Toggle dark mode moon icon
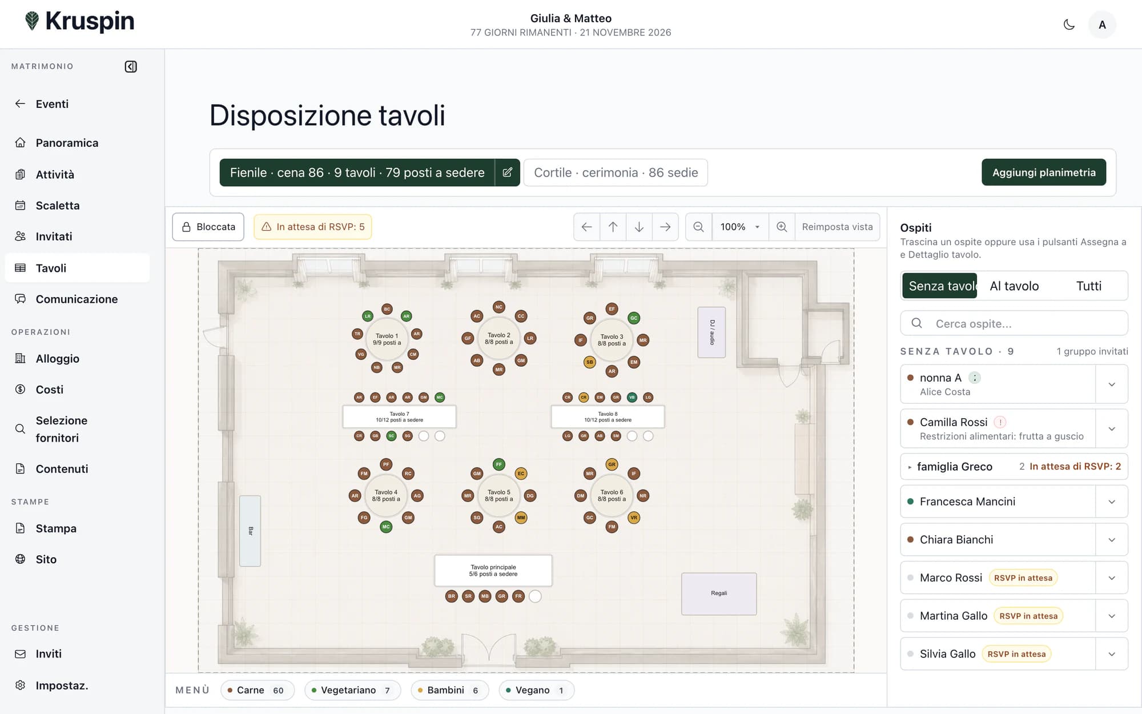The image size is (1142, 714). tap(1069, 25)
